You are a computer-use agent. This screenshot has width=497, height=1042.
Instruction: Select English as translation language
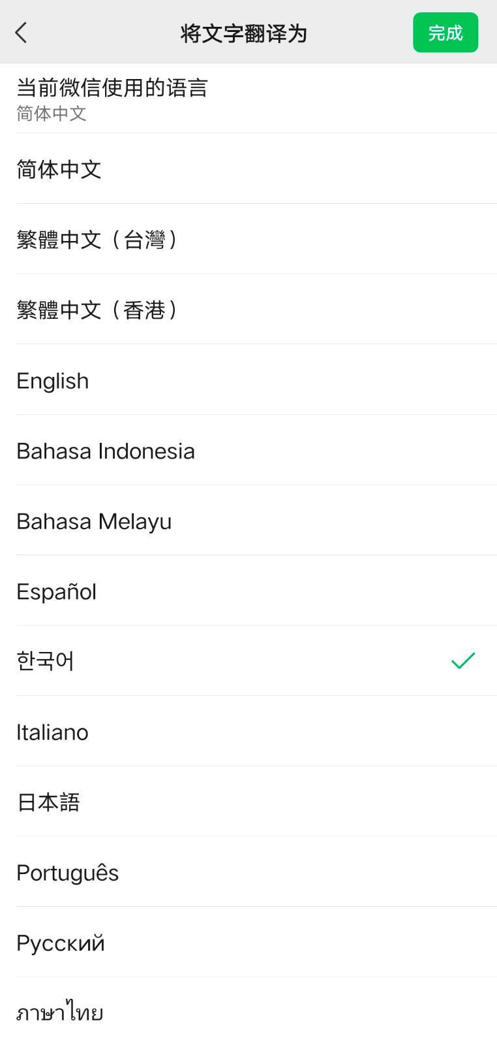click(53, 381)
